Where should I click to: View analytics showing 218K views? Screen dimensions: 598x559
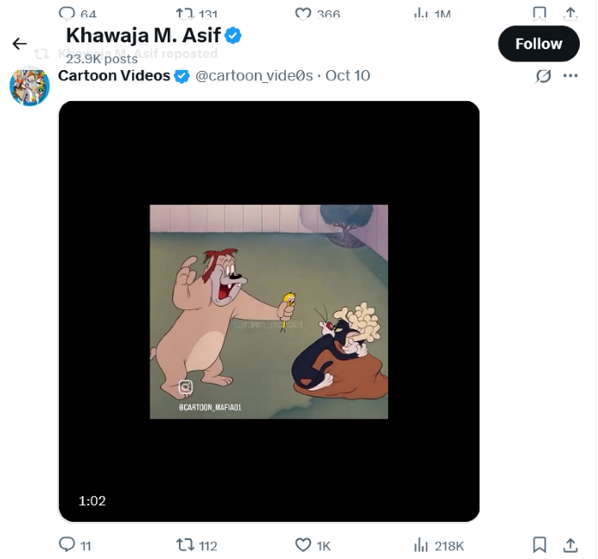click(422, 545)
